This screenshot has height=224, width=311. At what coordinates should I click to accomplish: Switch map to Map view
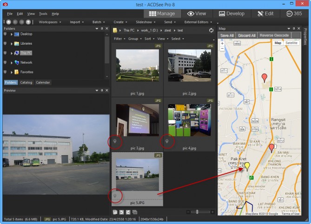(x=278, y=43)
